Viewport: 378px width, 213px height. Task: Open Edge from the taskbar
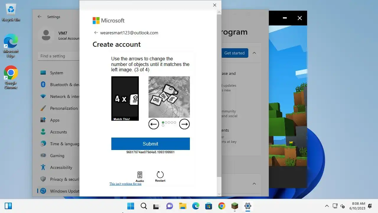pos(196,206)
